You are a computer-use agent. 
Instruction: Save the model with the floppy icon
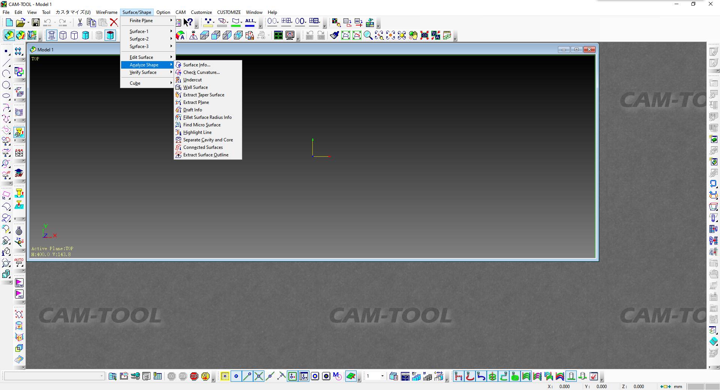36,22
